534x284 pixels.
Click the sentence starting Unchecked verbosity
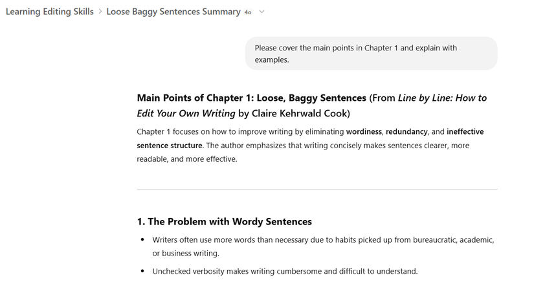285,271
